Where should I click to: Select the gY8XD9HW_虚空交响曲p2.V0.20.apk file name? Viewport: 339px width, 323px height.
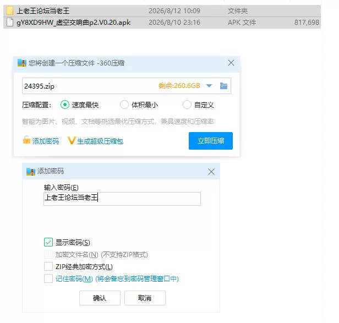(x=74, y=23)
